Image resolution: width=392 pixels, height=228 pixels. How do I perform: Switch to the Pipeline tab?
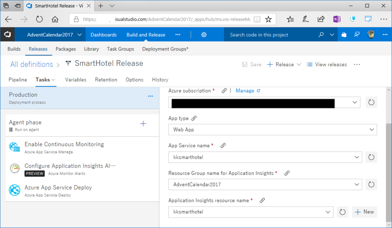[18, 79]
